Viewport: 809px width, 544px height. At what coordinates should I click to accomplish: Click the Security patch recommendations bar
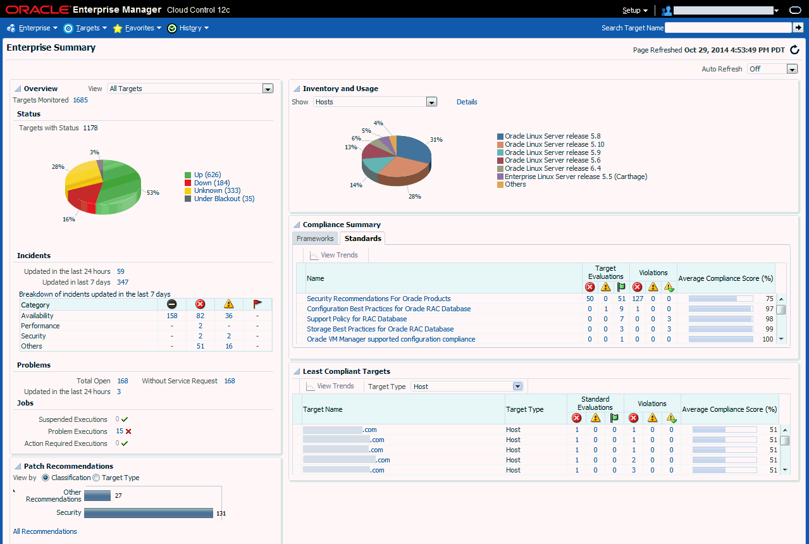pos(149,513)
